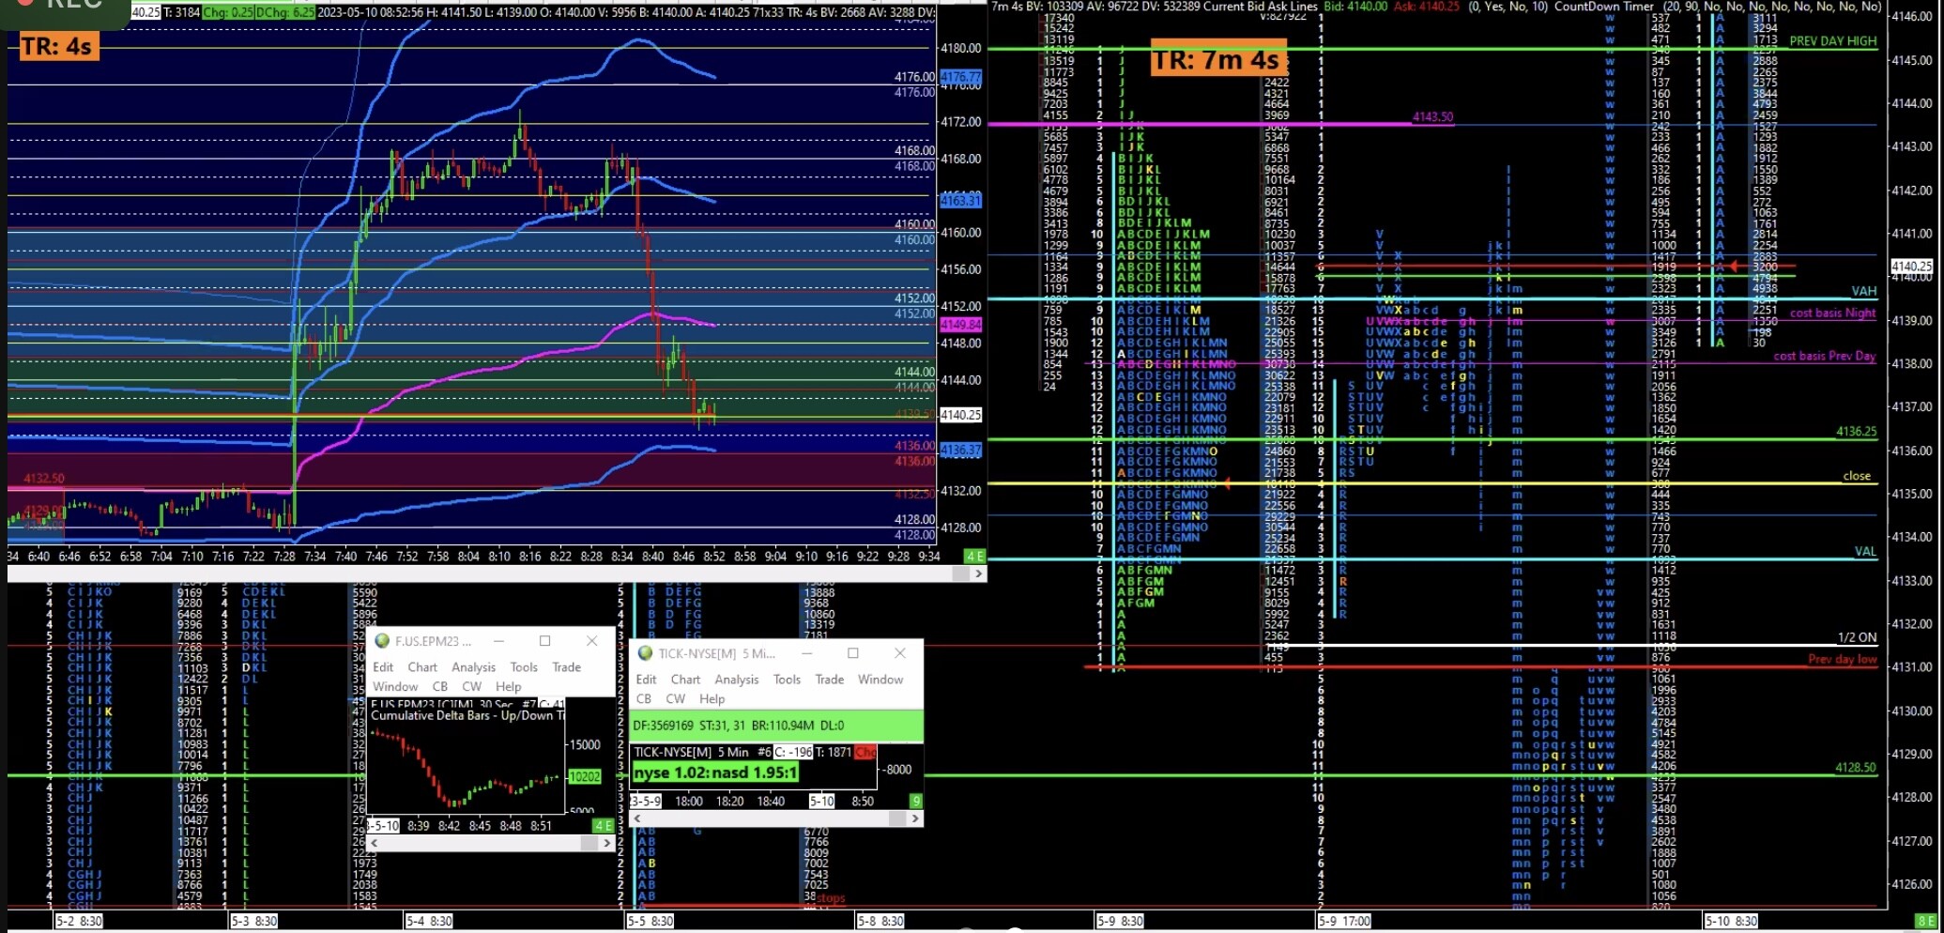Open Chart menu in TICK-NYSE window
This screenshot has width=1944, height=933.
coord(685,680)
